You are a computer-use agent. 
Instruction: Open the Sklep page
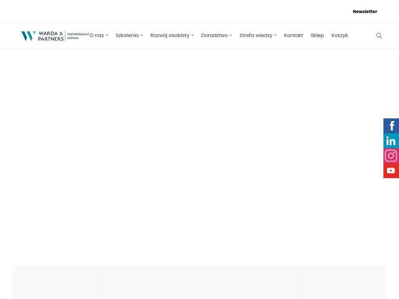317,36
